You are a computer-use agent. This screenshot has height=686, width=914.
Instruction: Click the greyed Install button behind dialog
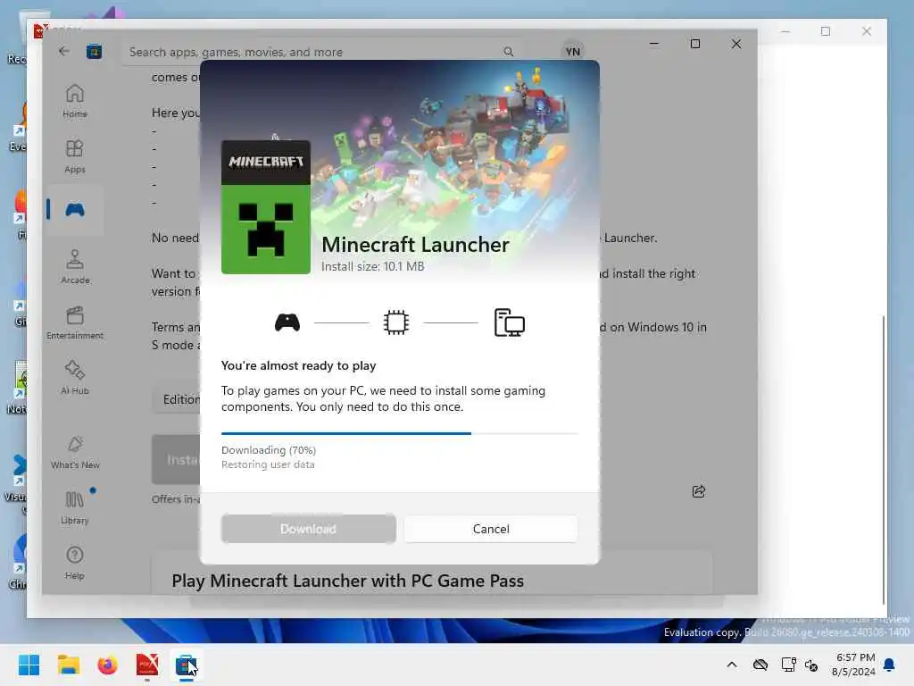click(176, 460)
